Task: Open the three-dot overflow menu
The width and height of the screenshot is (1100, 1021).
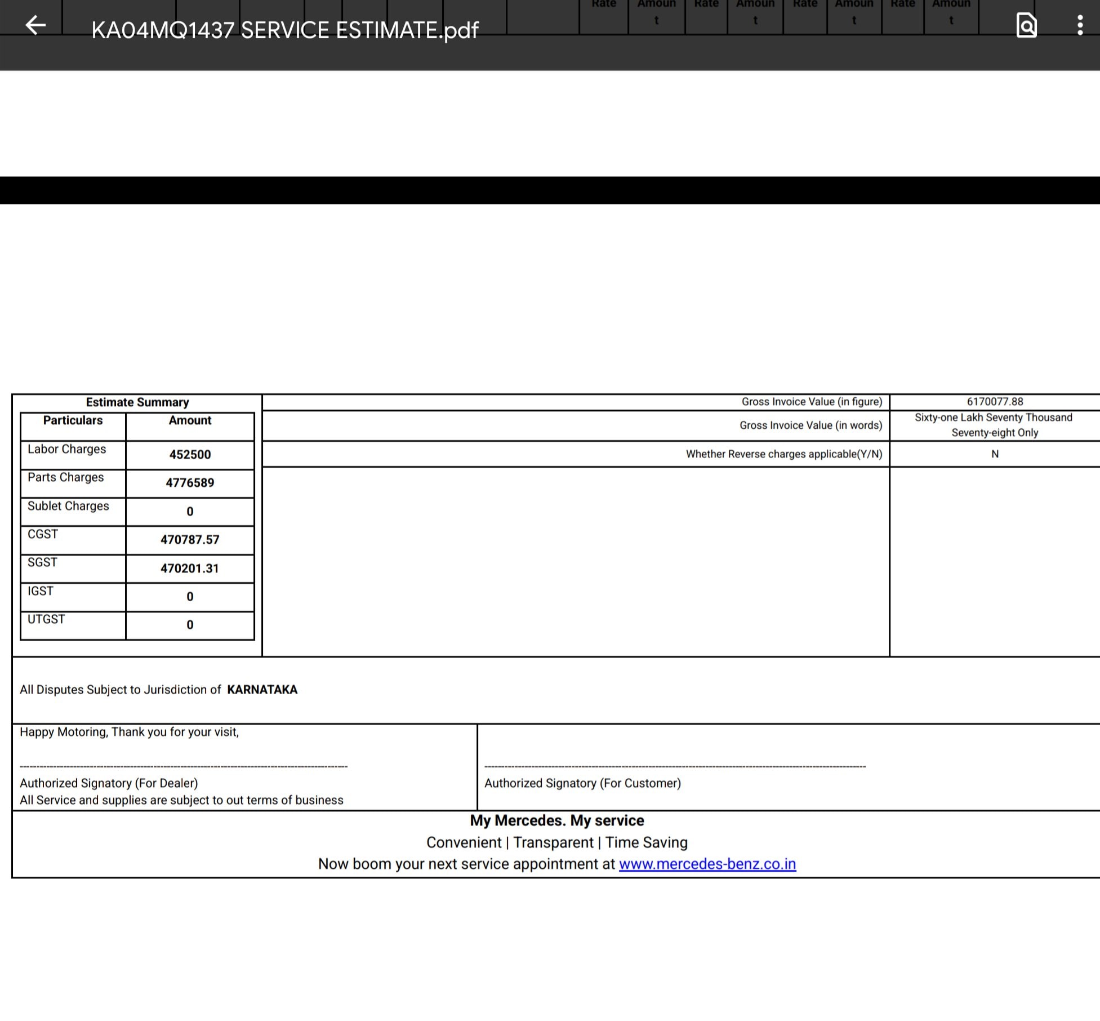Action: [1080, 25]
